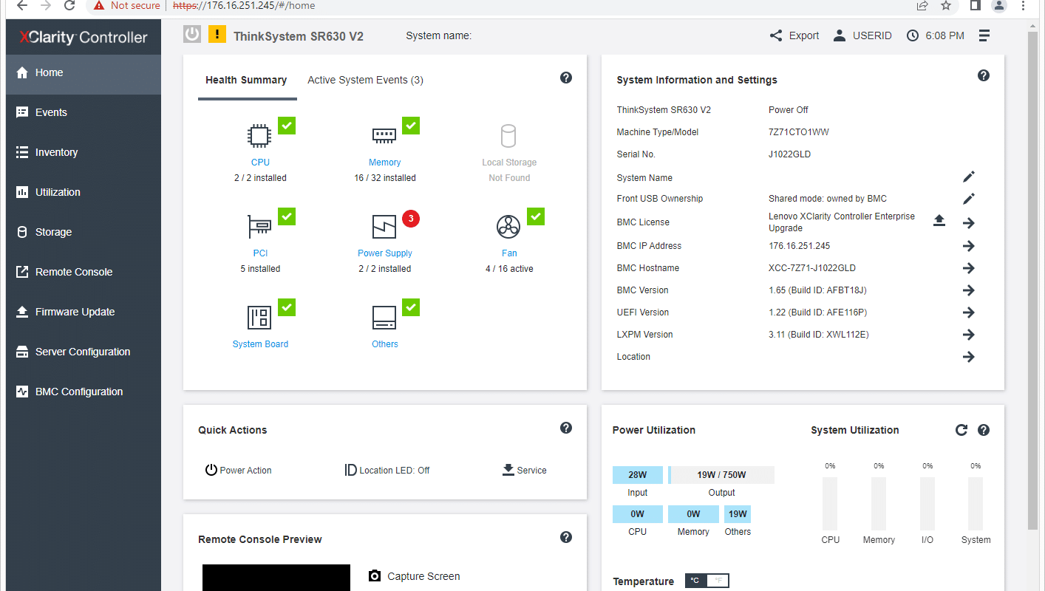The height and width of the screenshot is (591, 1045).
Task: Open help for Remote Console Preview
Action: (566, 537)
